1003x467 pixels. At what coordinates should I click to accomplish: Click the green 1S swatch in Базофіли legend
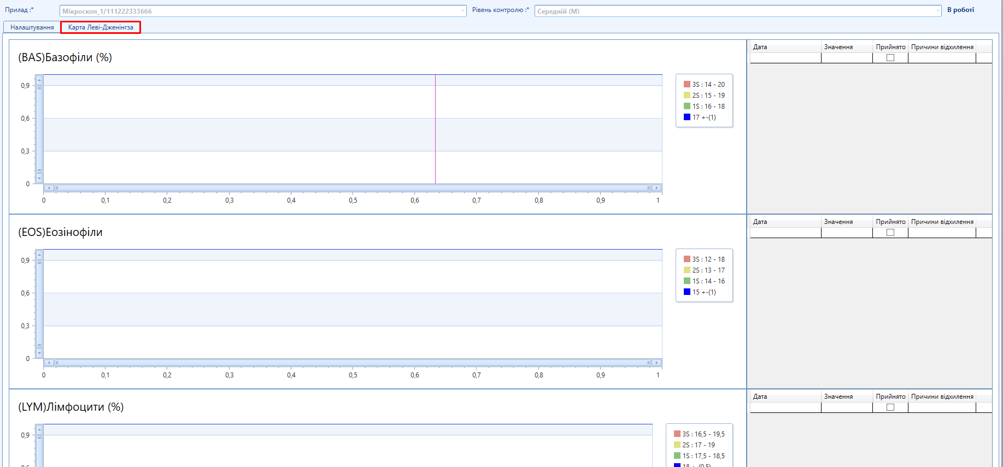(x=687, y=106)
